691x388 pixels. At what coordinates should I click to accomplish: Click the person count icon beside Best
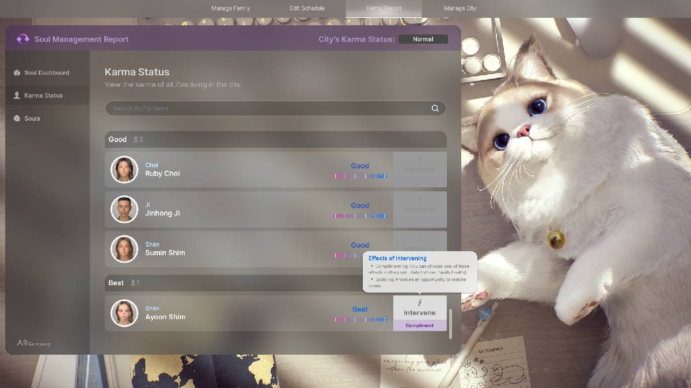(x=134, y=283)
